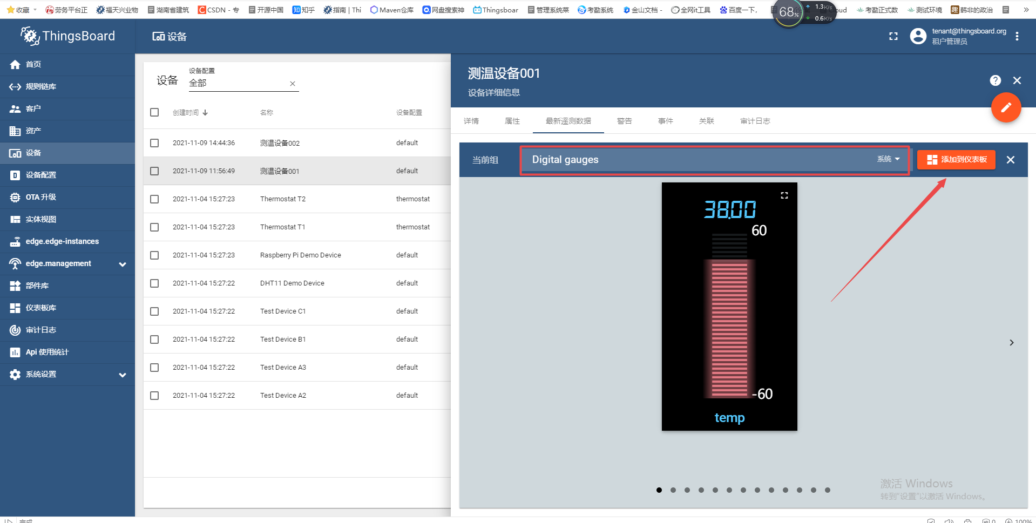The height and width of the screenshot is (523, 1036).
Task: Check the checkbox for Thermostat T2
Action: pyautogui.click(x=154, y=199)
